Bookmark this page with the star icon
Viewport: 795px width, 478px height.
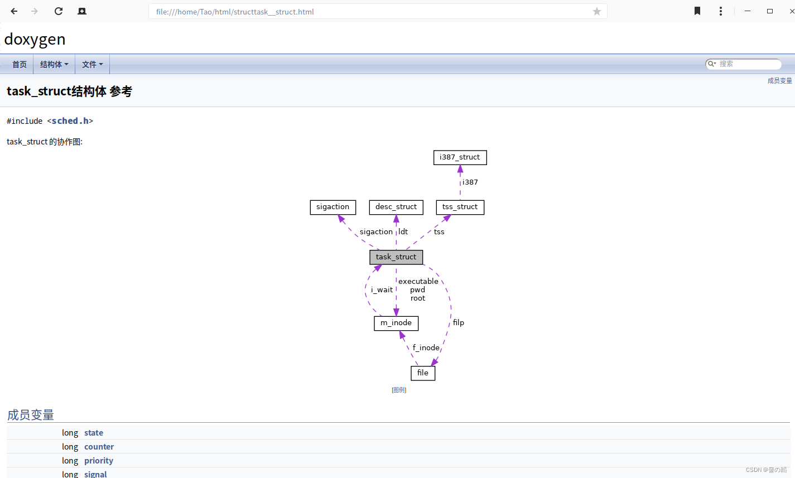(597, 11)
